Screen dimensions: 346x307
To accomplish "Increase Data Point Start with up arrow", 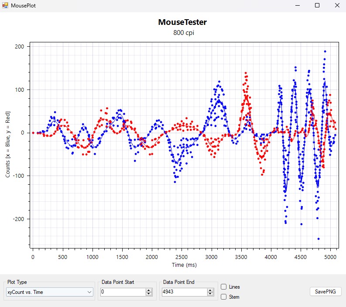I will [148, 290].
